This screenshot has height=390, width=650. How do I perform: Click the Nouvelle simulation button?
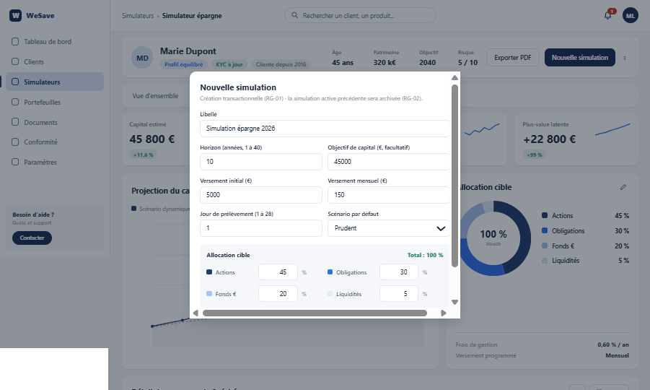[579, 58]
